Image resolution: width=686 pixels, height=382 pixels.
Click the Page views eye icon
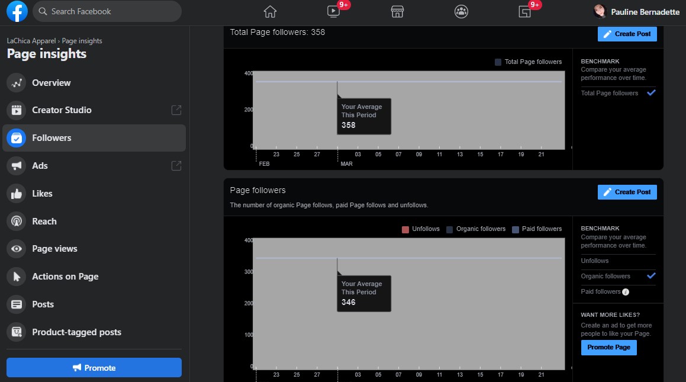pos(16,249)
